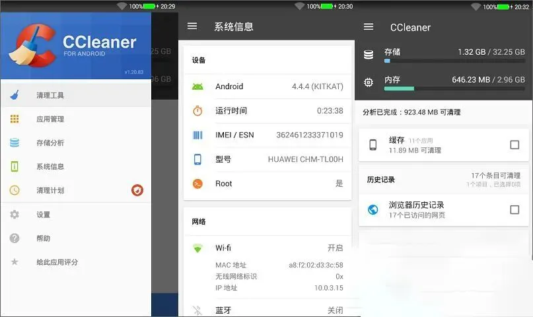Open 帮助 from the drawer menu

point(76,238)
